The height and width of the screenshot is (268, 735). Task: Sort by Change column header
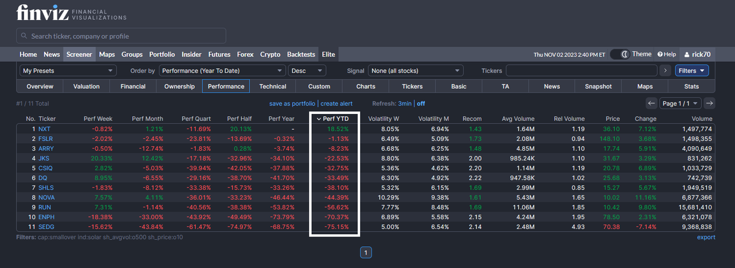click(x=645, y=119)
